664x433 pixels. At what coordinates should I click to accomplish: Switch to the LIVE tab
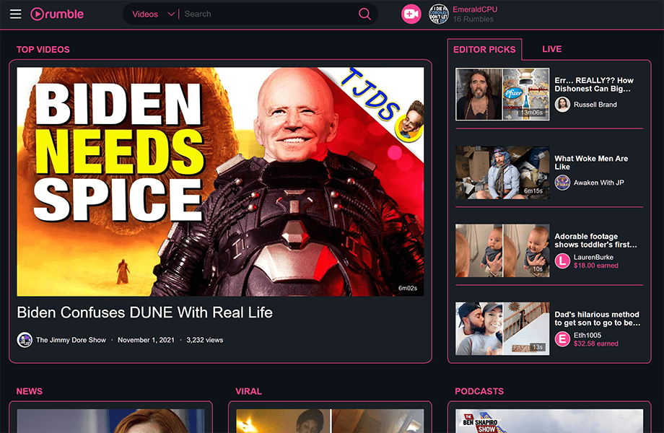click(x=552, y=49)
